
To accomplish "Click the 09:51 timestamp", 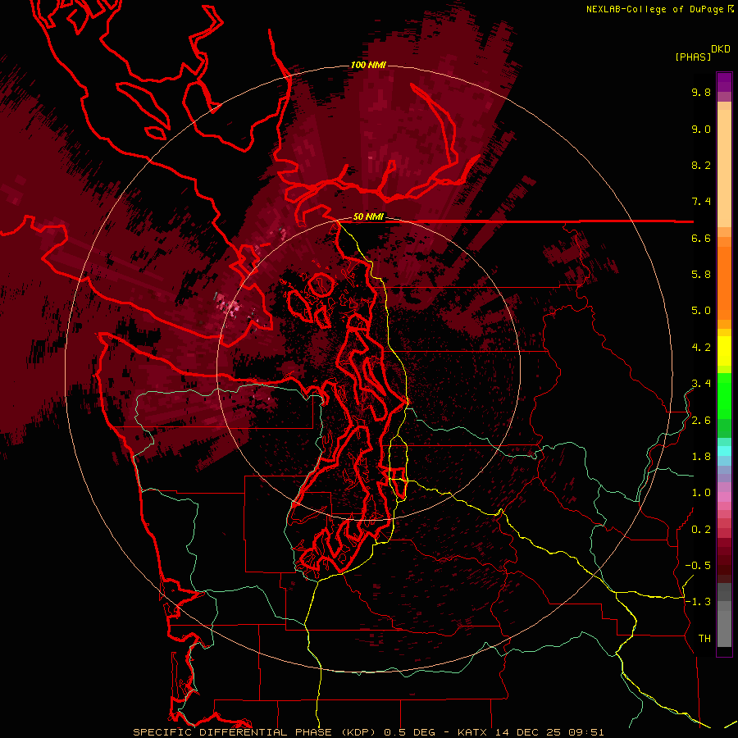I will point(586,732).
